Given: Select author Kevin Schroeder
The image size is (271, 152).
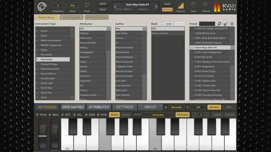Looking at the screenshot, I should click(x=129, y=76).
